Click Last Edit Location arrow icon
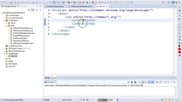This screenshot has width=182, height=102. click(116, 3)
